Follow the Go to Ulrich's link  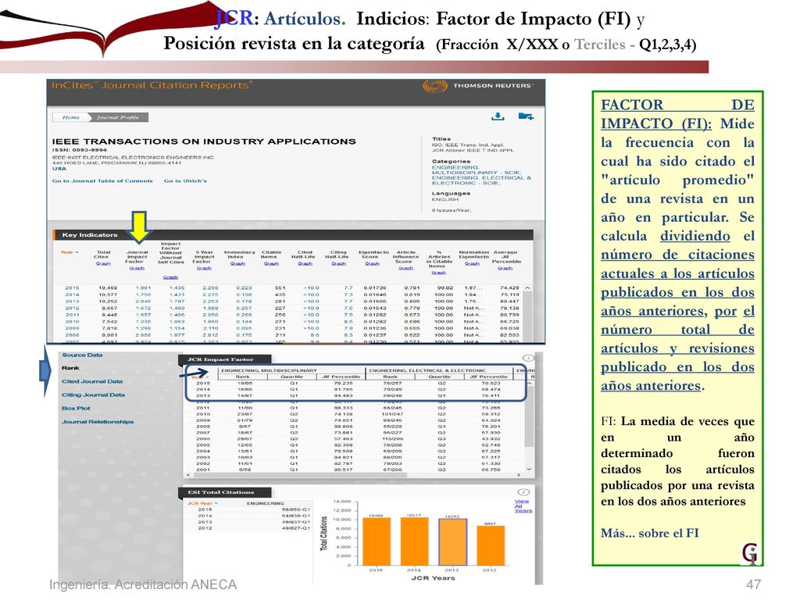185,180
